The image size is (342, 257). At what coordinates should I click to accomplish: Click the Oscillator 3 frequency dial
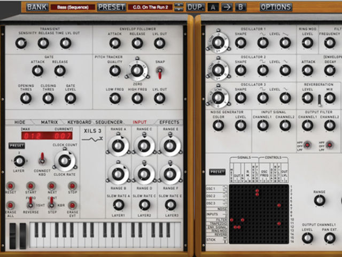click(218, 97)
